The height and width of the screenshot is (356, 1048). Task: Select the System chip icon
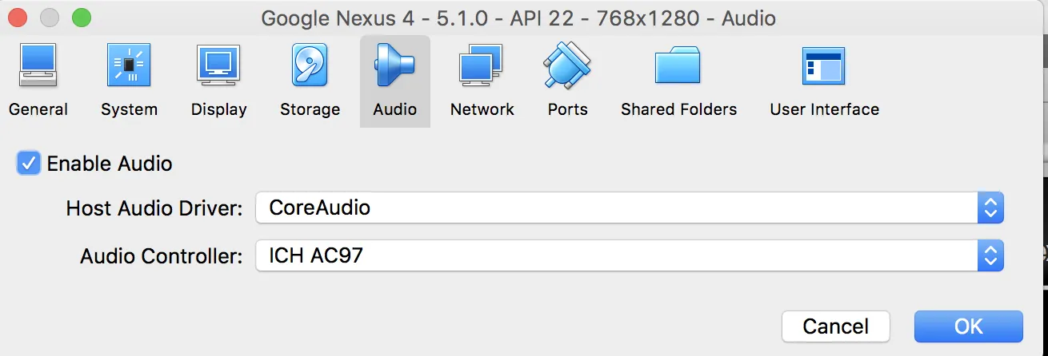[x=129, y=65]
